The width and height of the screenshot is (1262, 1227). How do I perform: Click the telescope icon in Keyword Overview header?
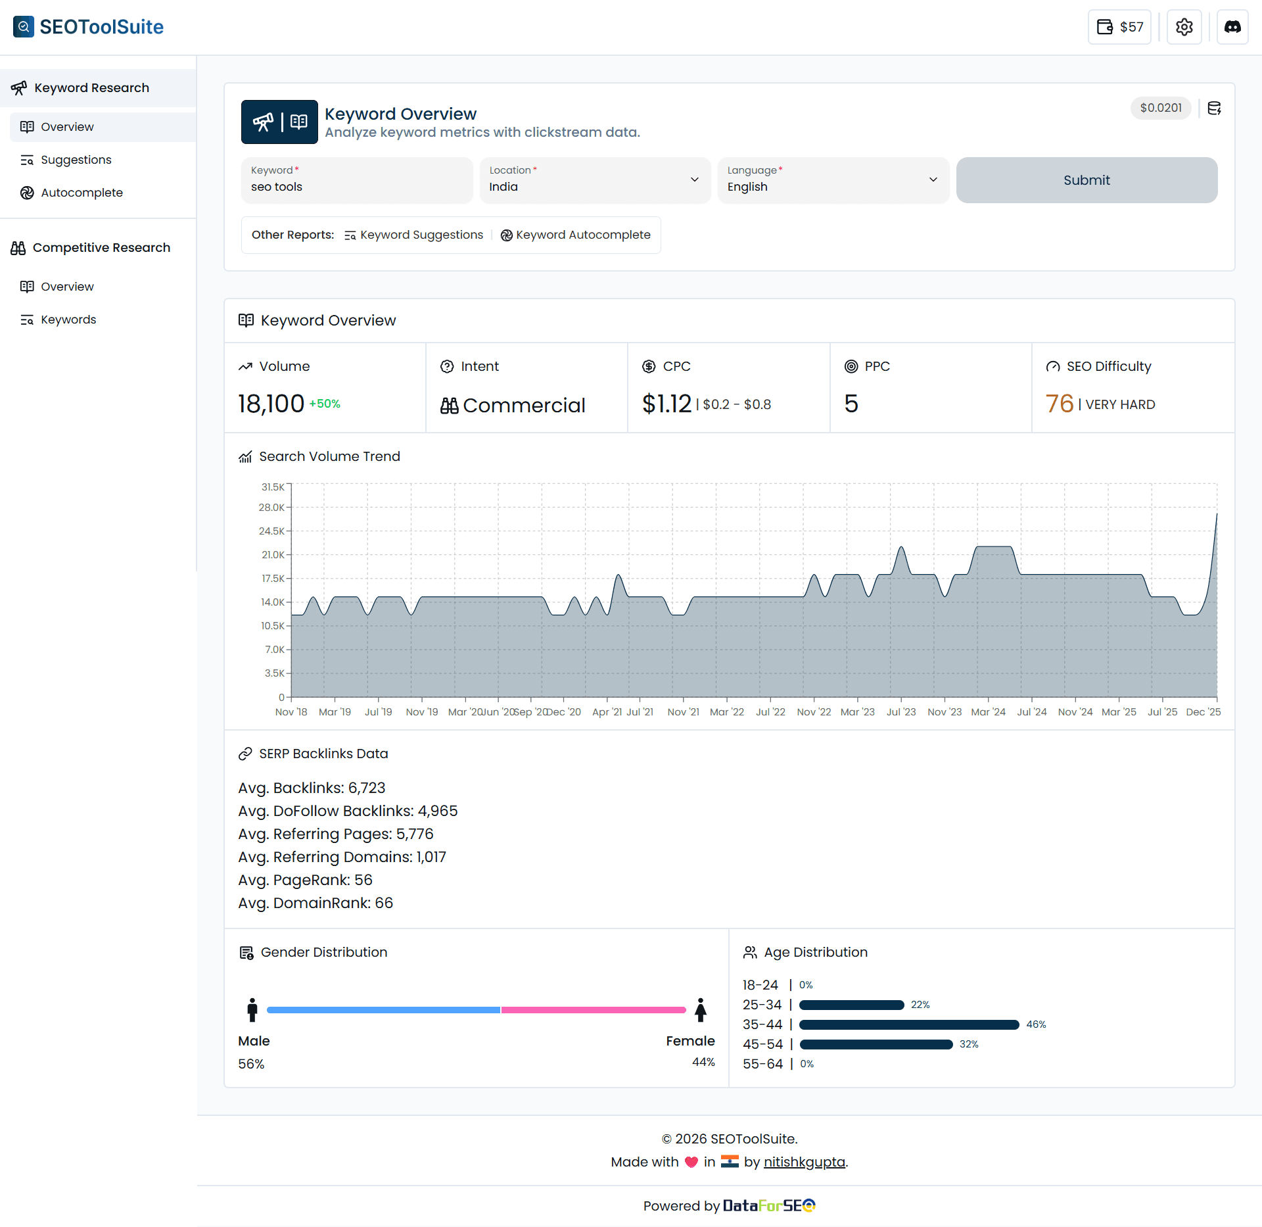click(x=264, y=122)
